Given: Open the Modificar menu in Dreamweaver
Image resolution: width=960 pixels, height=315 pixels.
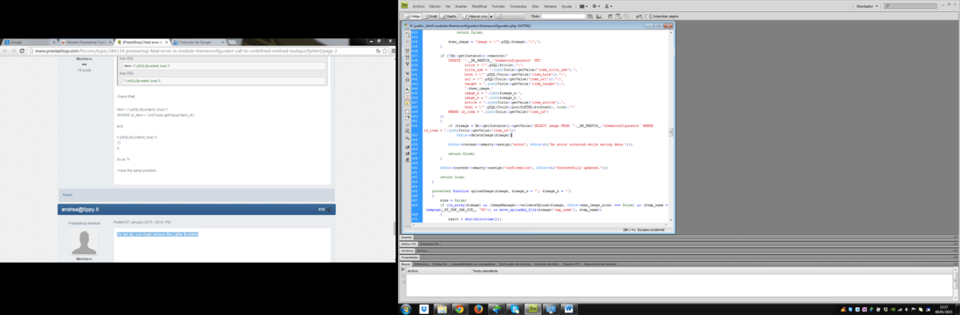Looking at the screenshot, I should (x=479, y=6).
